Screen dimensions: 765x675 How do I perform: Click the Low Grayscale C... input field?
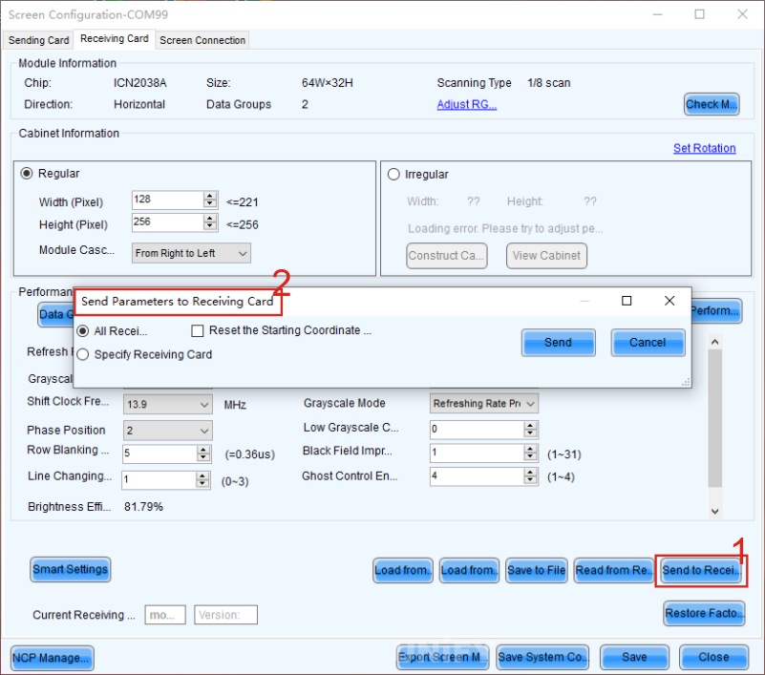477,429
